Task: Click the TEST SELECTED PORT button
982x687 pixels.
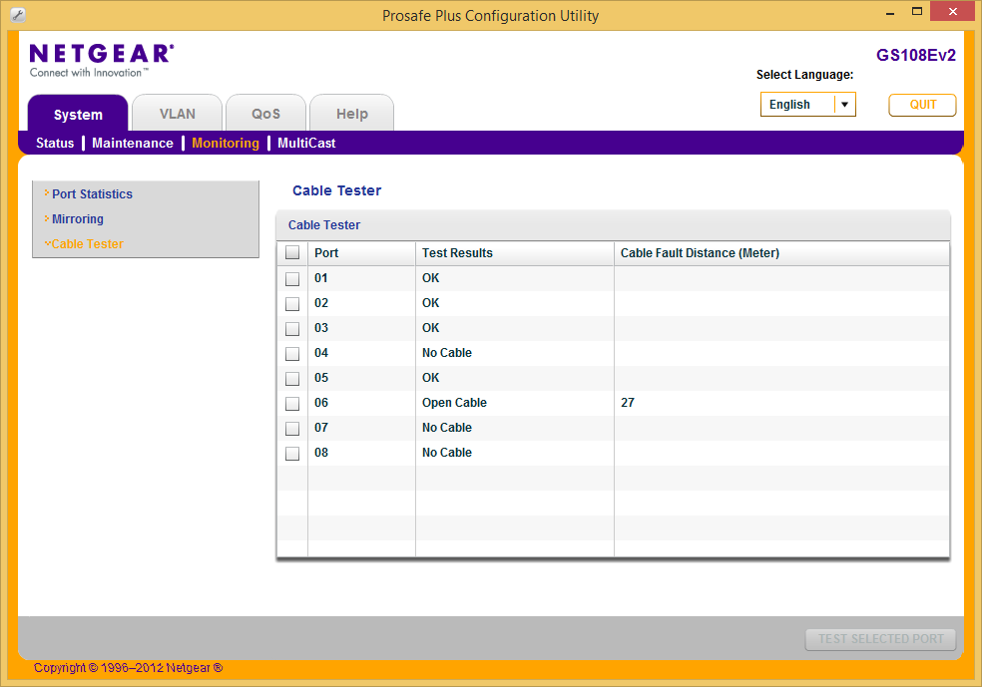Action: 880,639
